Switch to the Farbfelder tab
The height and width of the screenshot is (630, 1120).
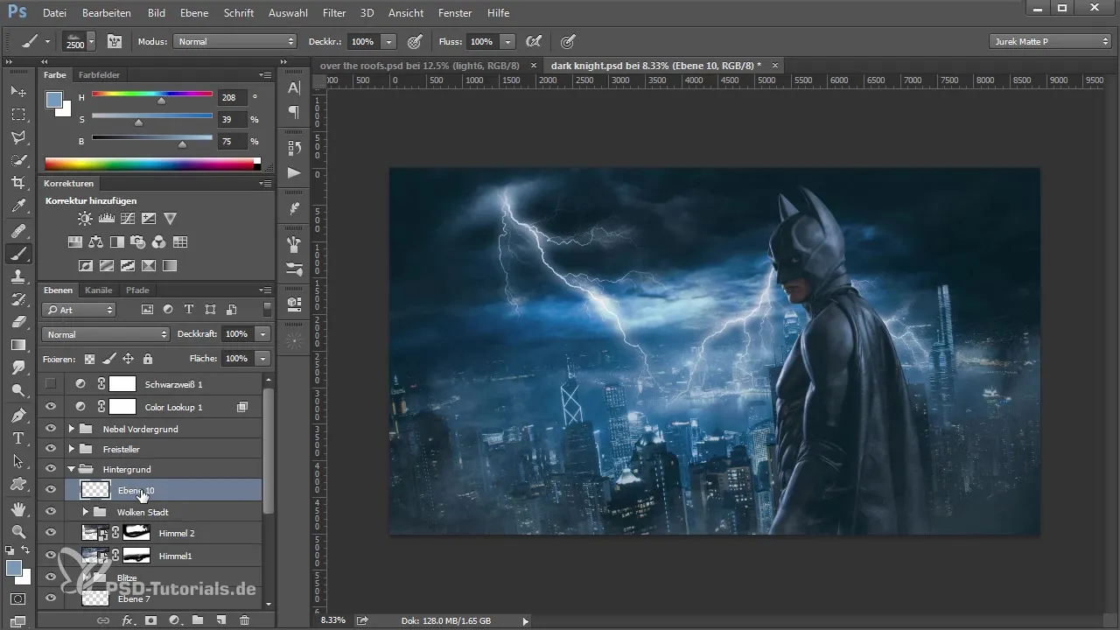[x=99, y=75]
